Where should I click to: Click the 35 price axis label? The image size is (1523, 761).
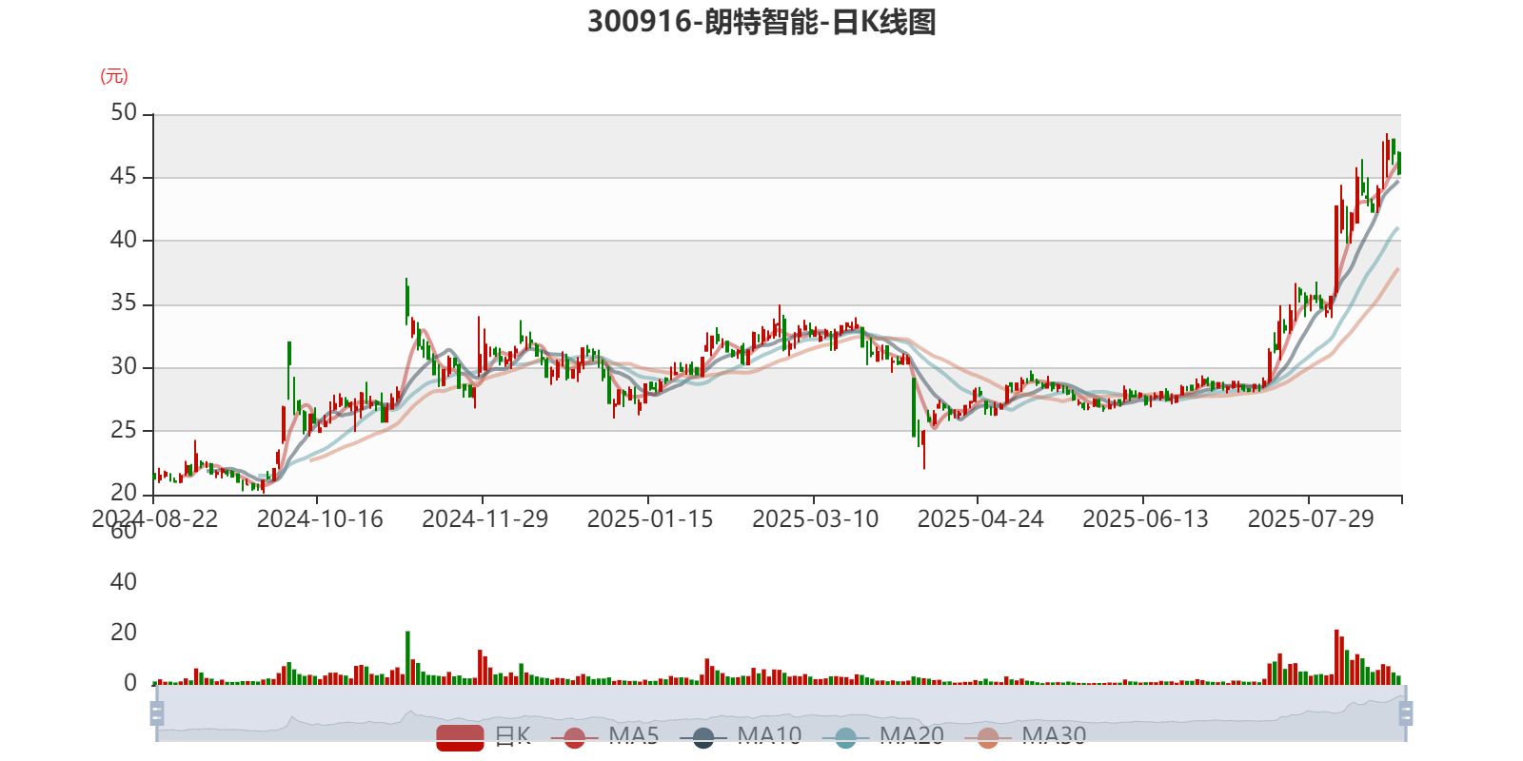point(124,303)
